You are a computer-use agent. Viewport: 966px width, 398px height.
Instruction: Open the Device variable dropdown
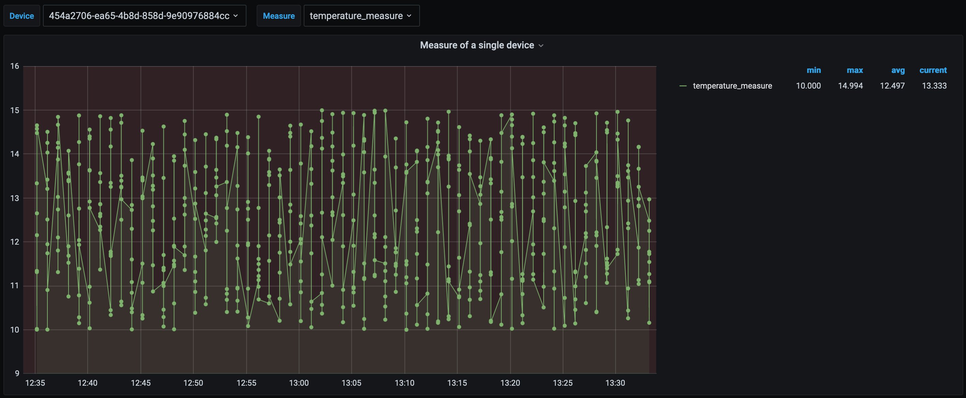[x=145, y=16]
